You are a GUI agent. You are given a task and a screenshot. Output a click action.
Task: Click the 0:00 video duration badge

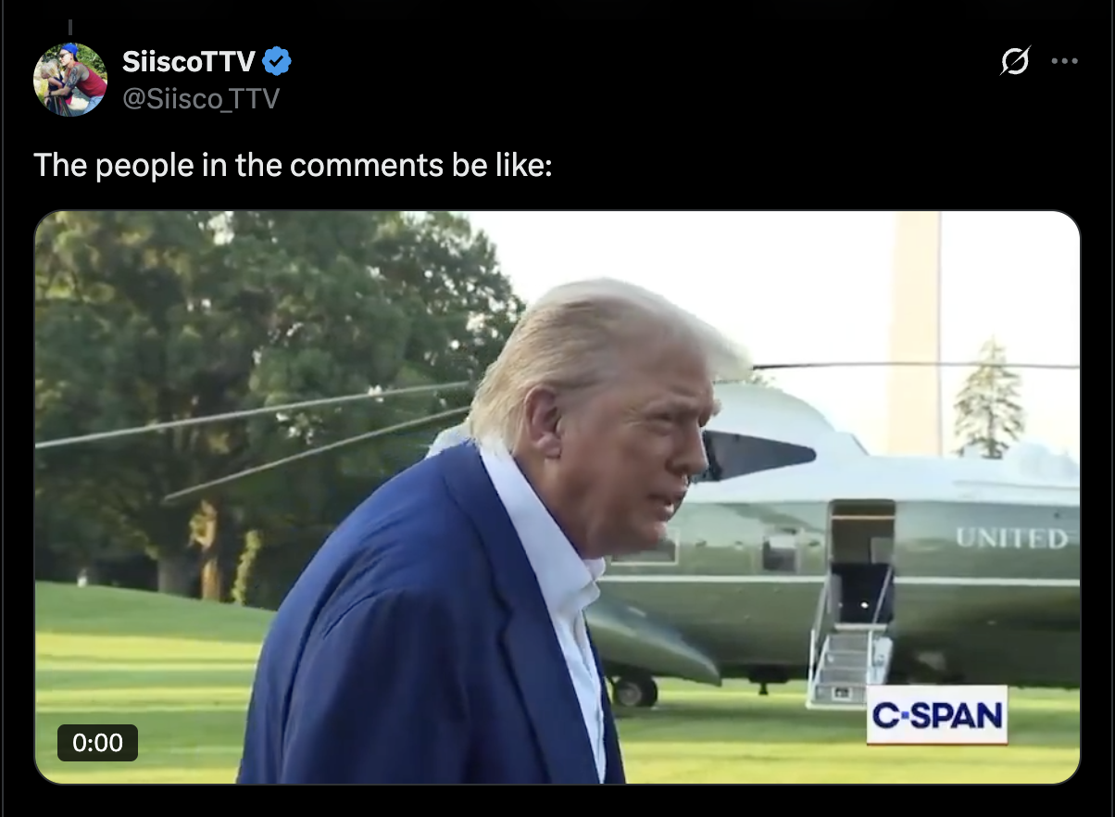click(x=97, y=743)
